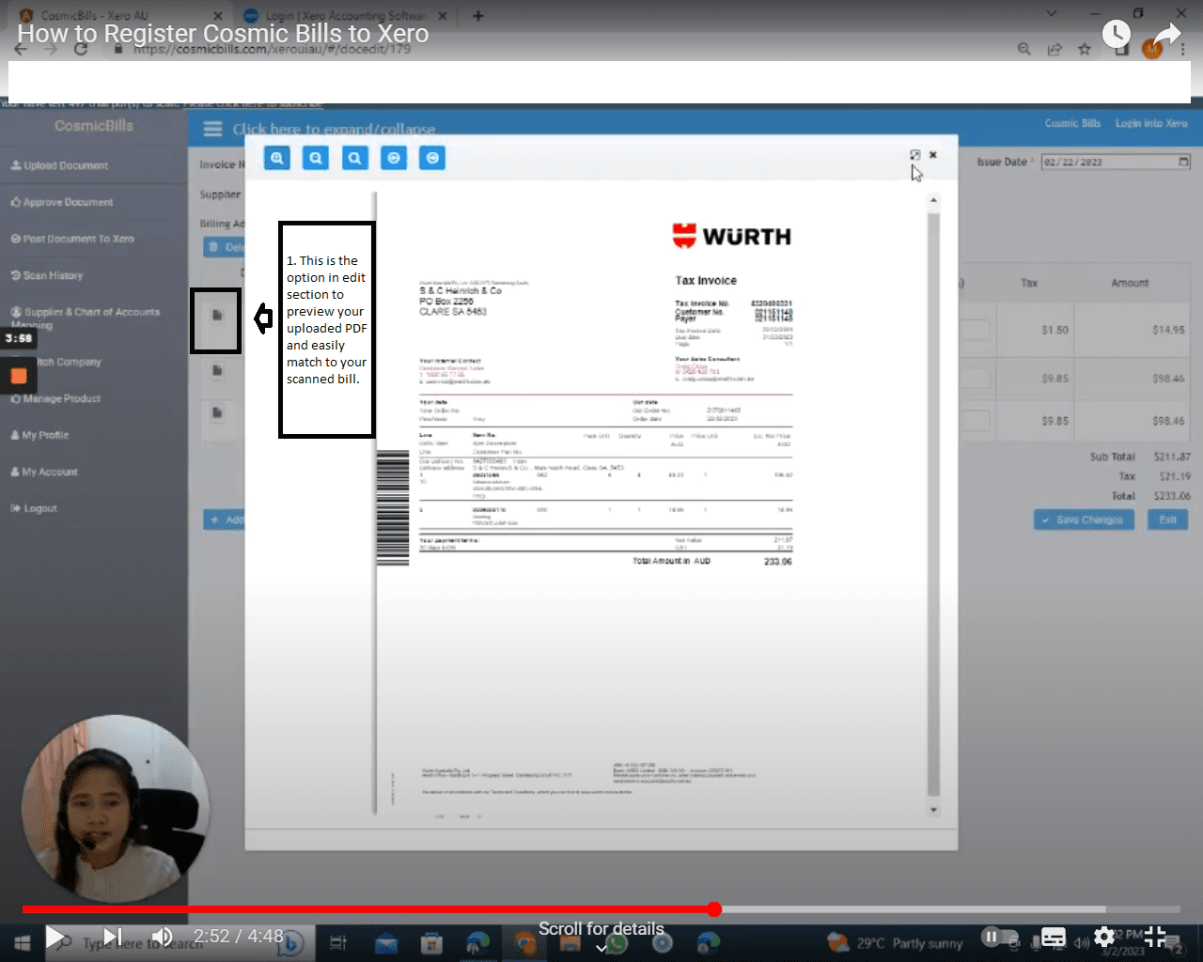Mute the video with the speaker icon
This screenshot has width=1203, height=962.
162,937
